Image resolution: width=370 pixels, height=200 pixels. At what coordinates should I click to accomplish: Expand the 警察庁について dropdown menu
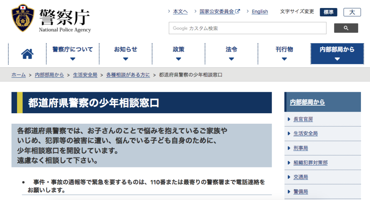(x=73, y=54)
